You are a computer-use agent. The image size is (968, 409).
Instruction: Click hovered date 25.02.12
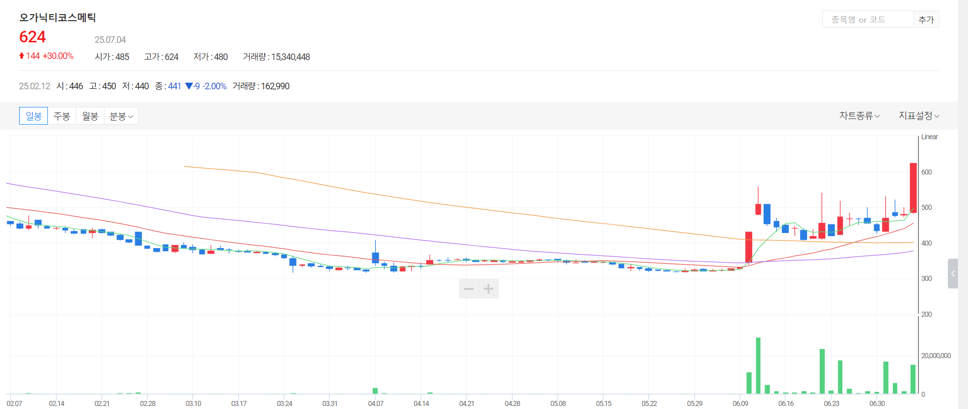coord(35,86)
